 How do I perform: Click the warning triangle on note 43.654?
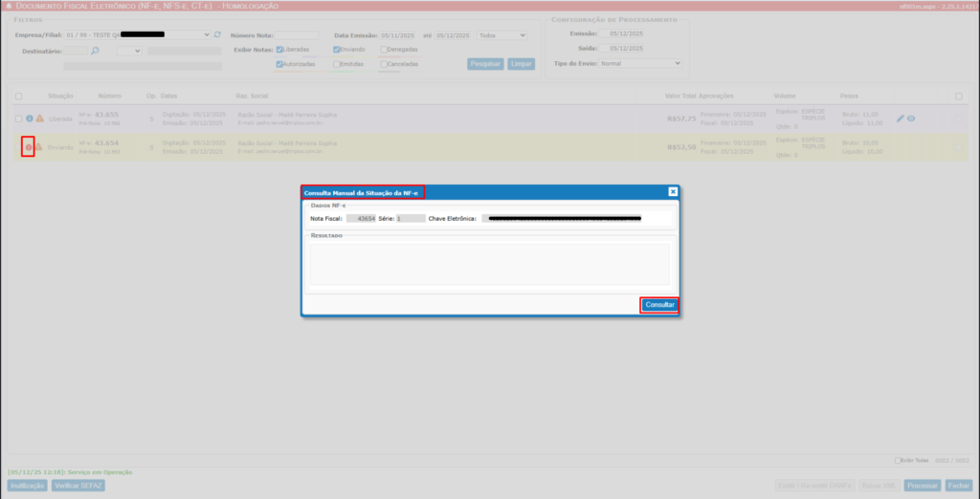39,147
